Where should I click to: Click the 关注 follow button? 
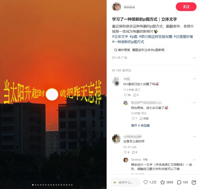tap(186, 7)
